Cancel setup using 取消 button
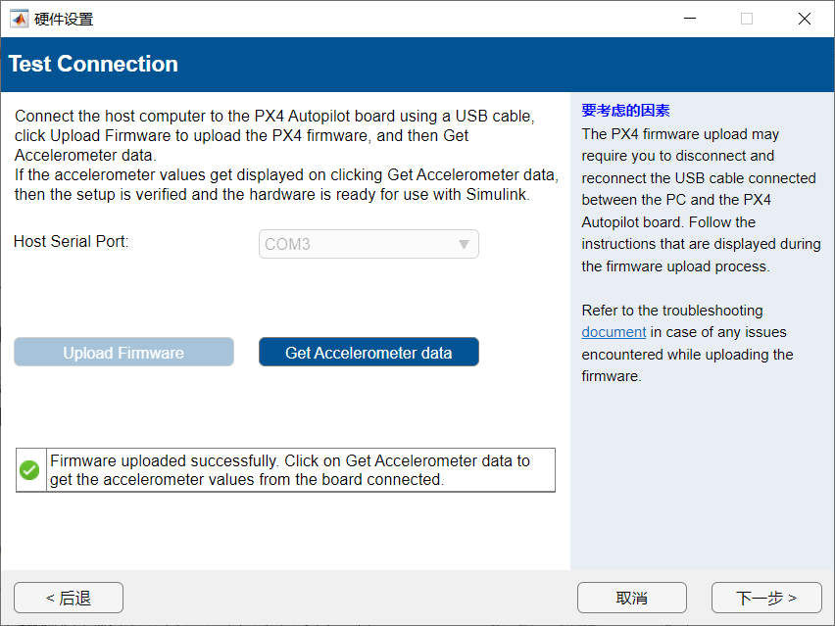 (631, 598)
